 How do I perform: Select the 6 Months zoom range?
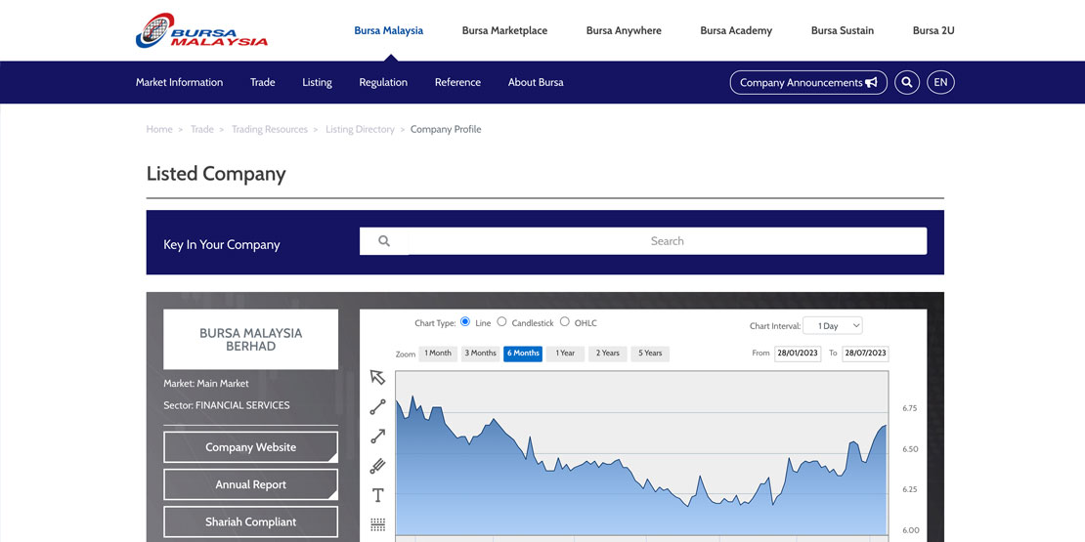point(523,354)
